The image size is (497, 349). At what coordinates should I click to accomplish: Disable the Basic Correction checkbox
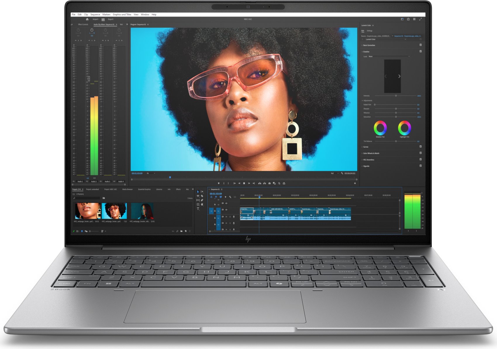(420, 45)
